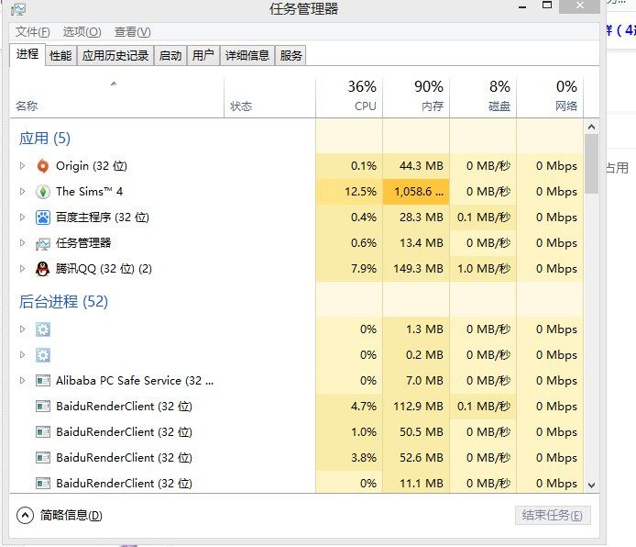Click the vertical scrollbar thumb
636x547 pixels.
click(591, 164)
